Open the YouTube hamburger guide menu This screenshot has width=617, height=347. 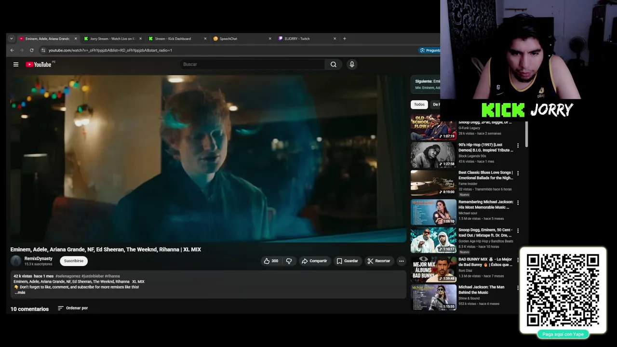point(16,64)
